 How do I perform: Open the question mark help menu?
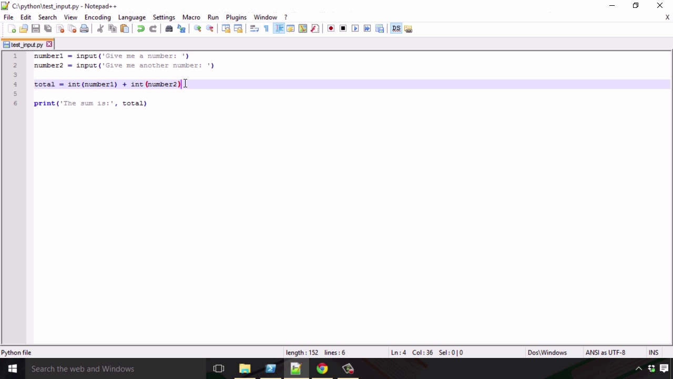[285, 17]
